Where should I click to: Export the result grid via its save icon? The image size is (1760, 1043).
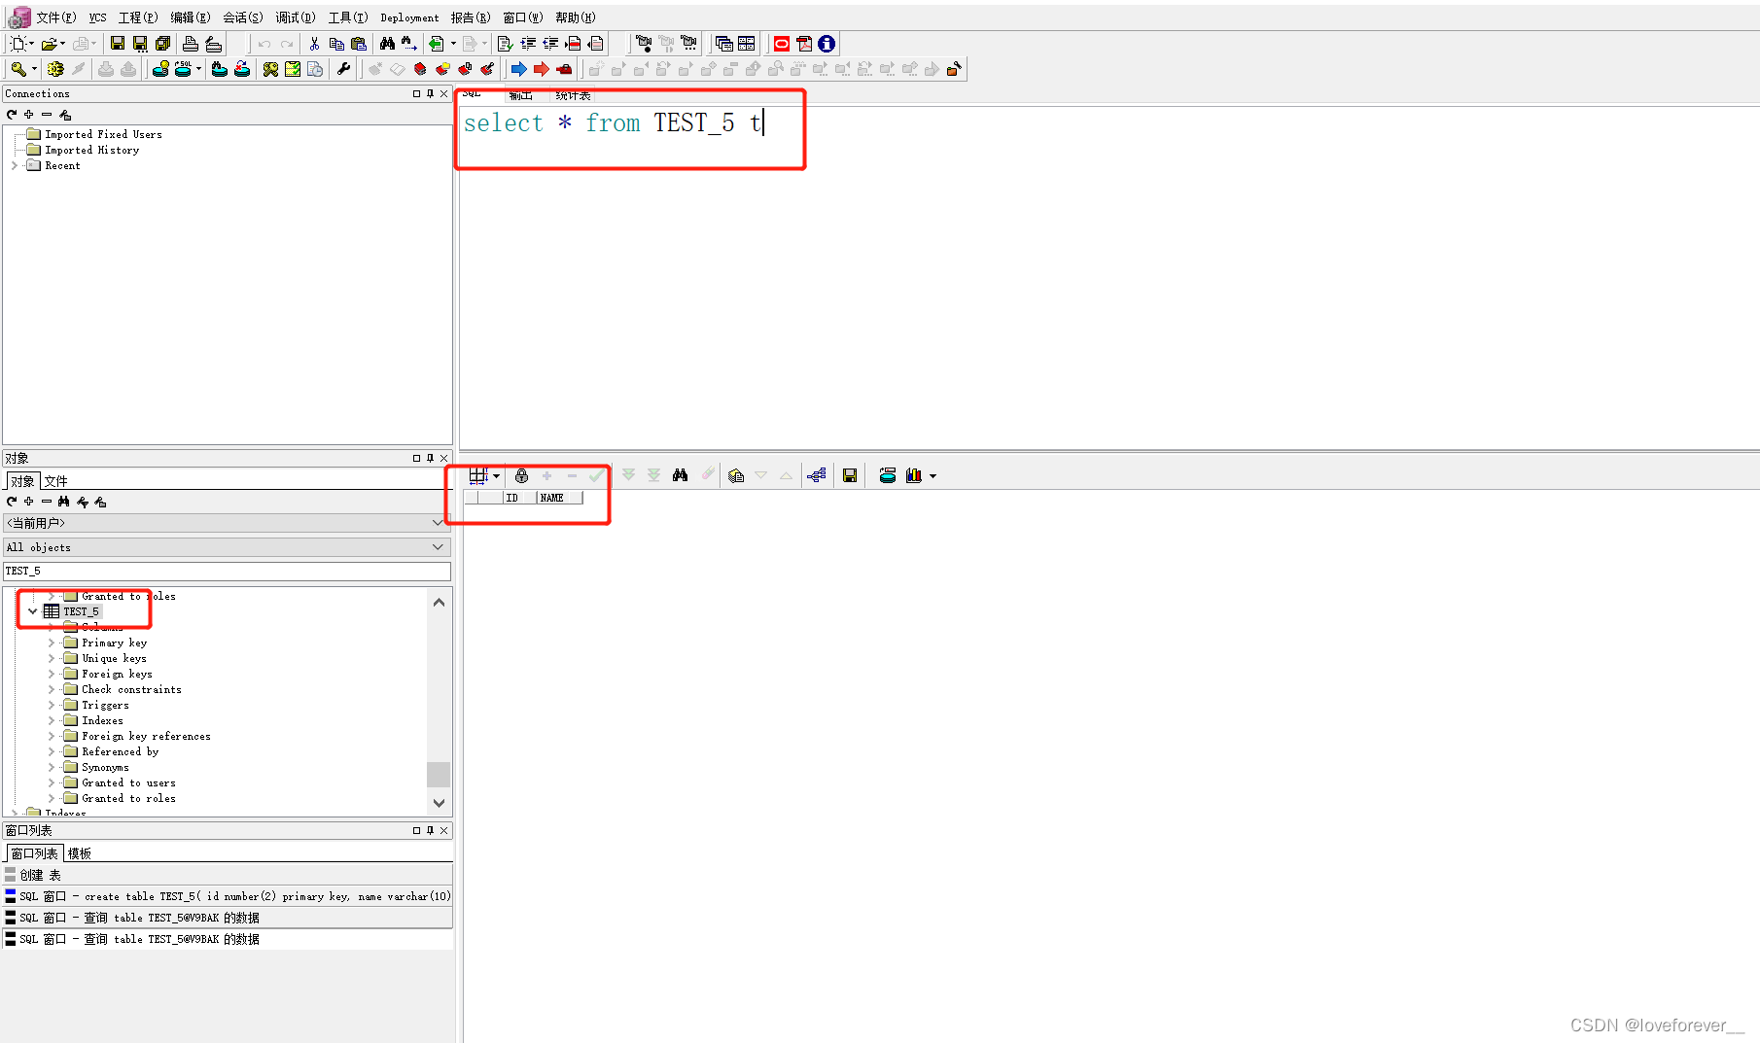[x=849, y=475]
